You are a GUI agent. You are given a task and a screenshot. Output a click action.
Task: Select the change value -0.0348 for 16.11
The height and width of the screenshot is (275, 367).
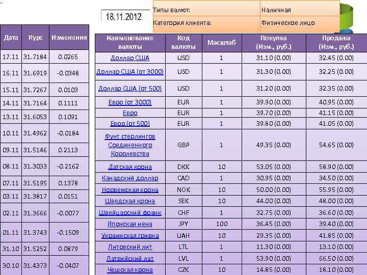(x=68, y=73)
